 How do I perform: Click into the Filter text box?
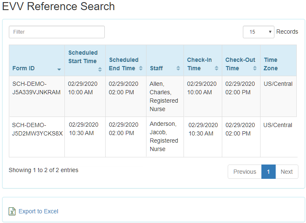57,32
